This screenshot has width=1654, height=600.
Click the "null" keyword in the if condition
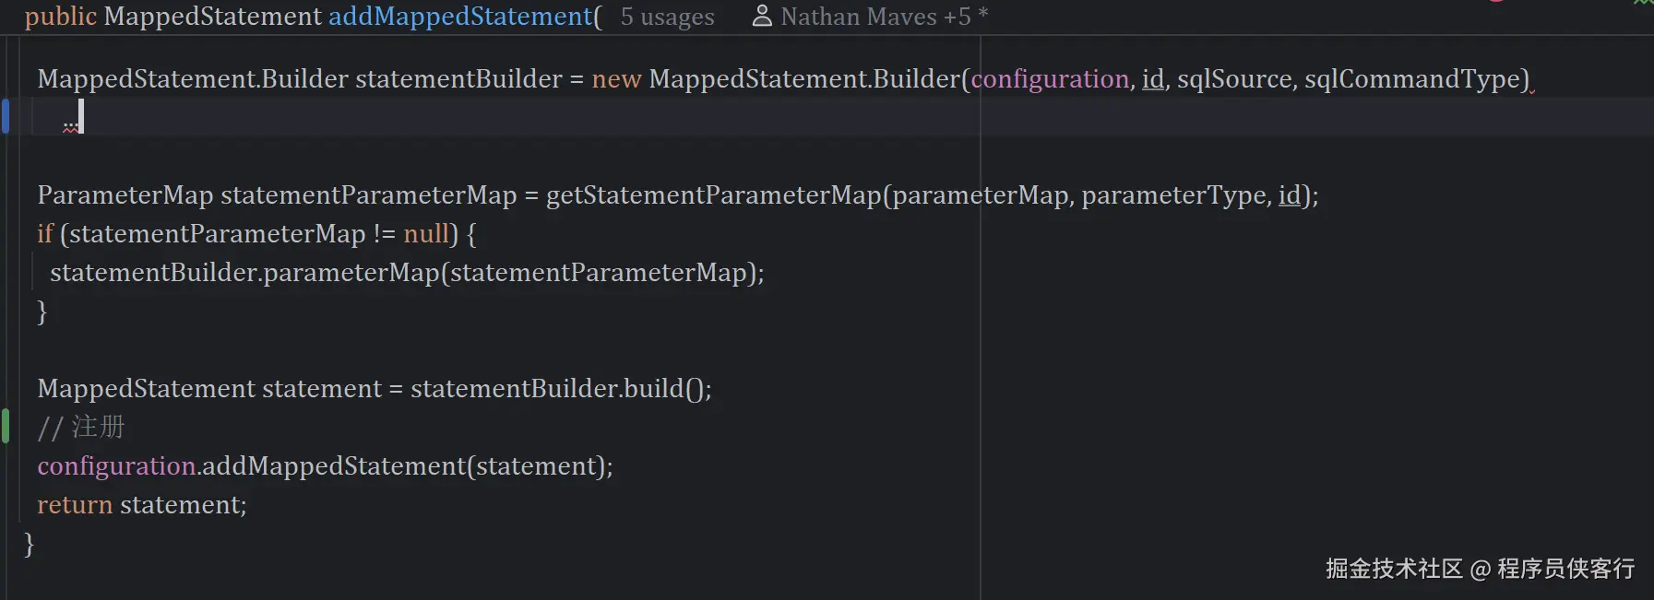pyautogui.click(x=425, y=234)
